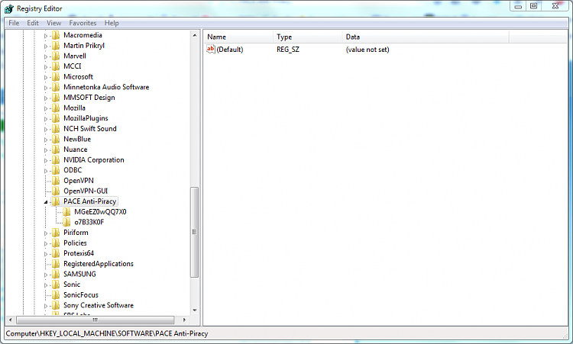
Task: Click the tree scroll up arrow
Action: click(194, 35)
